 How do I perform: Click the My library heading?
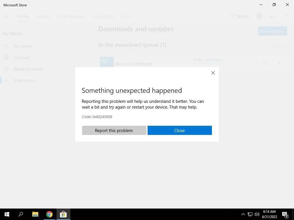tap(13, 34)
